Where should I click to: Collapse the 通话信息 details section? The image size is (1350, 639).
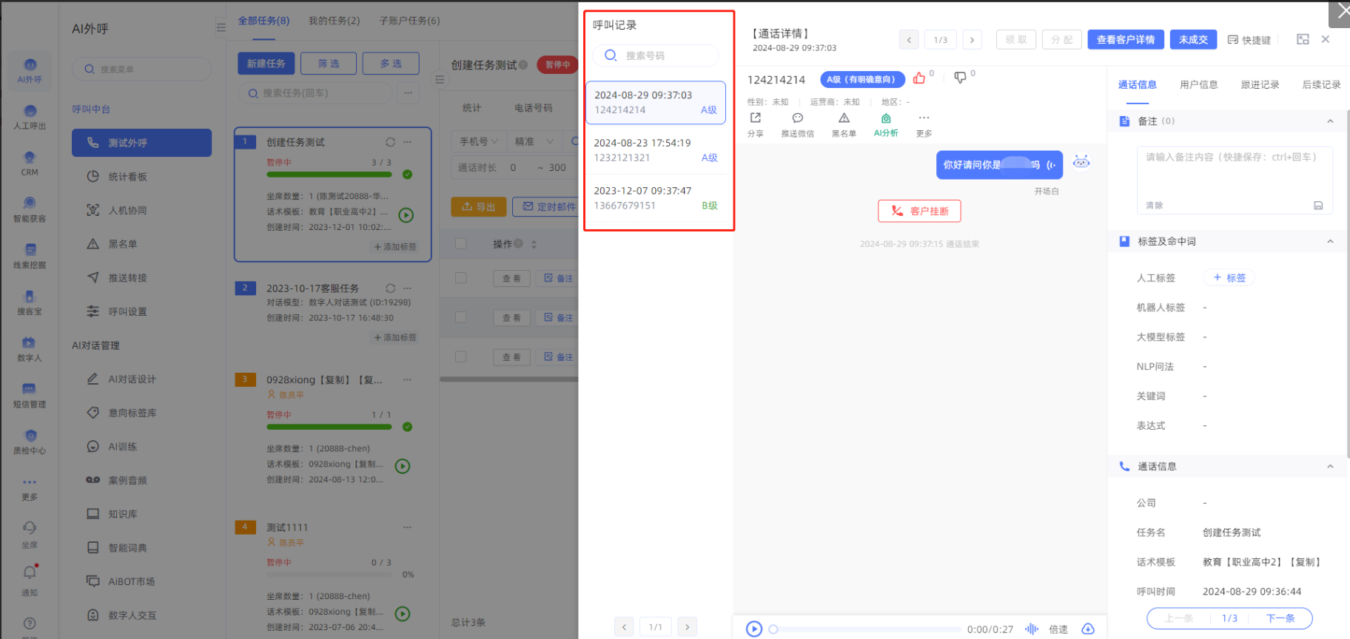[x=1329, y=467]
